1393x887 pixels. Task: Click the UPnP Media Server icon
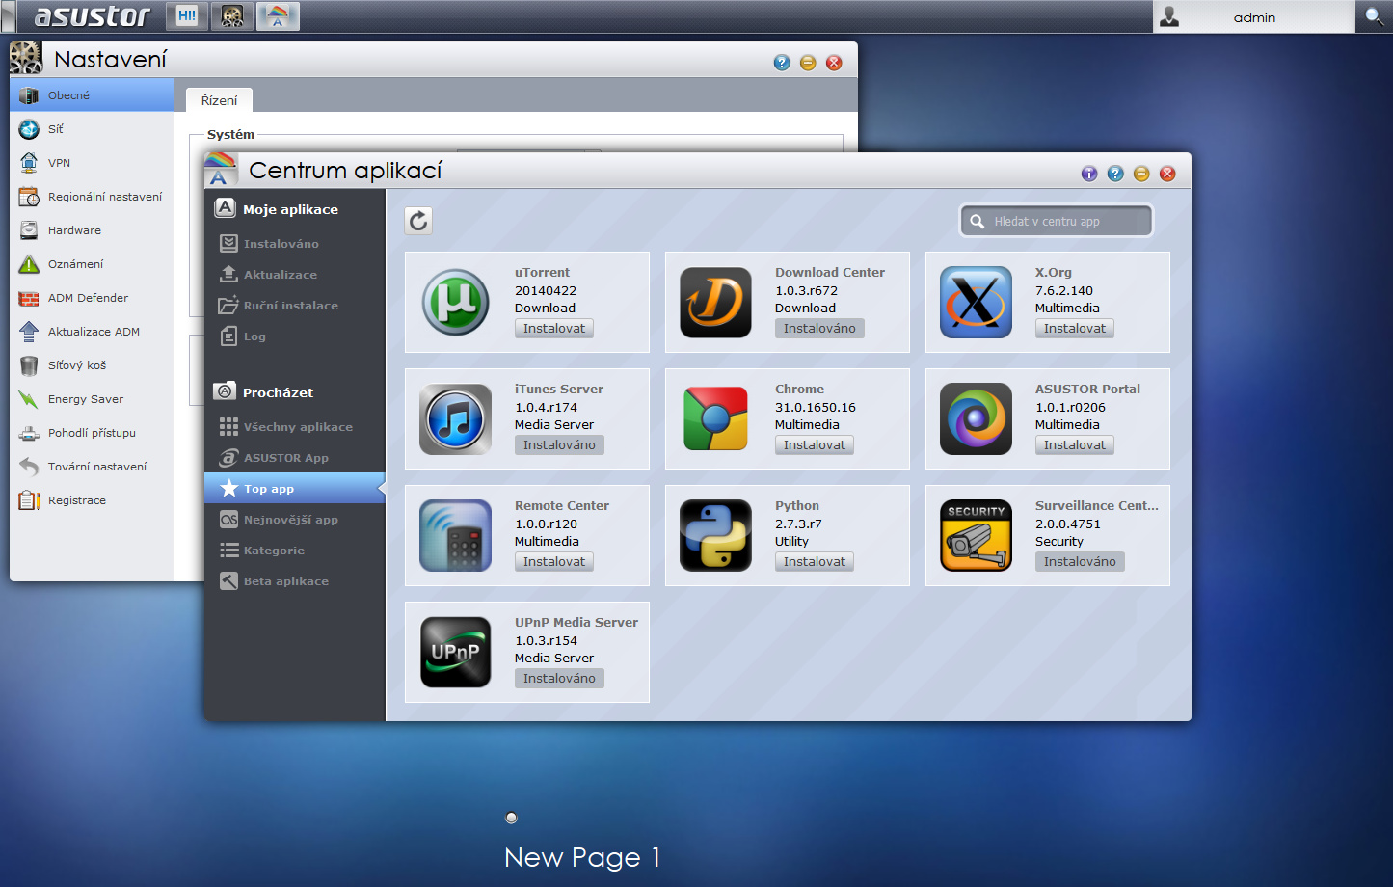[455, 652]
